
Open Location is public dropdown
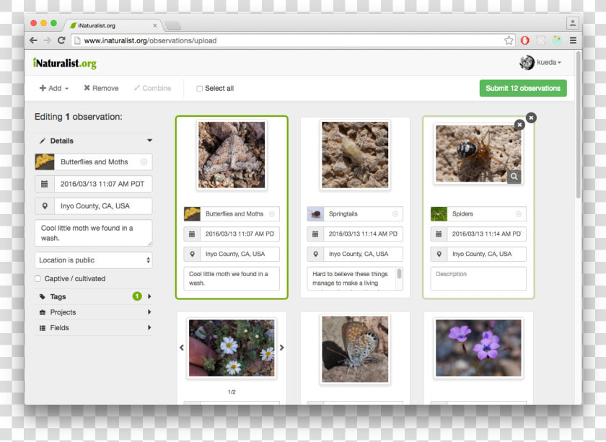[x=94, y=260]
